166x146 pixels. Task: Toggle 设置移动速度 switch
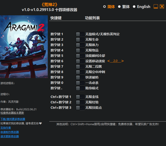[80, 61]
